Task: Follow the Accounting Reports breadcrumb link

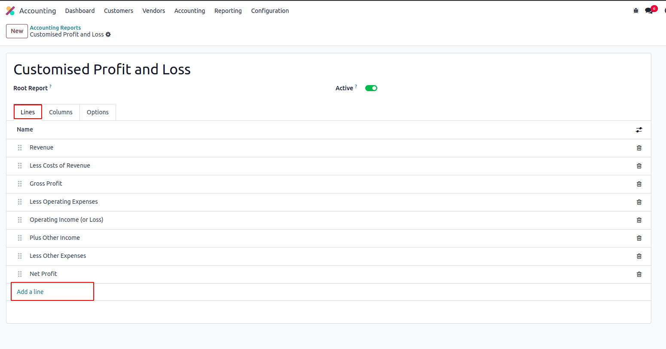Action: pos(55,28)
